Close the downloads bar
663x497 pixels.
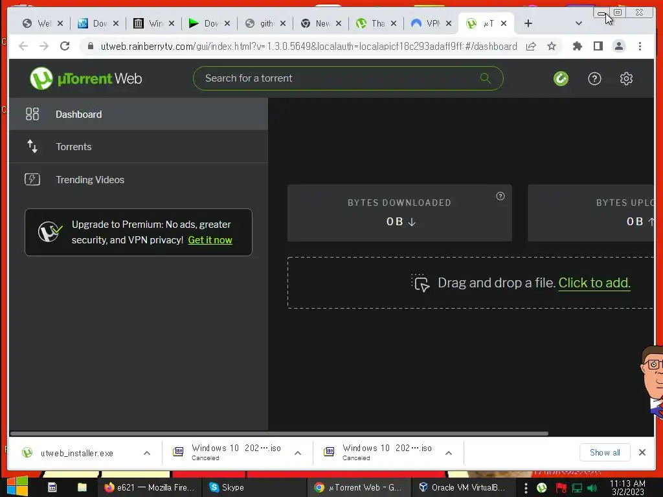[x=642, y=452]
